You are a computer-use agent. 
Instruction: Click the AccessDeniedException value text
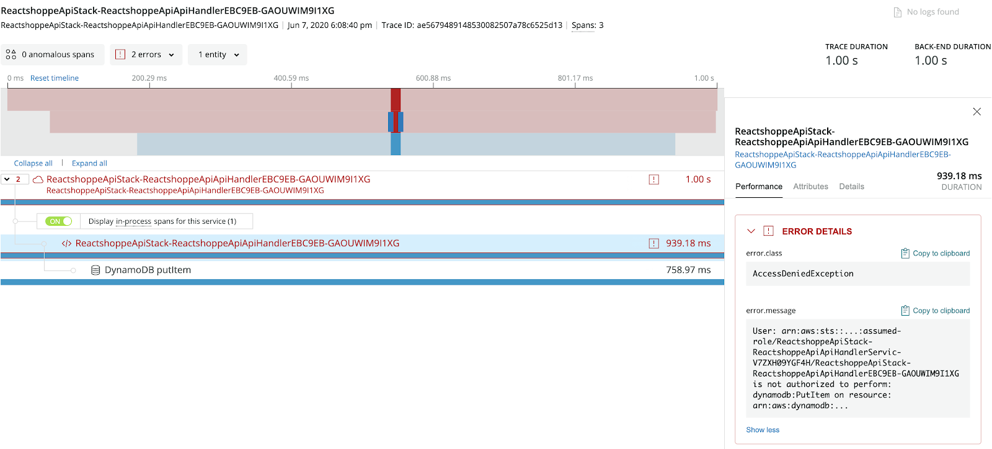click(x=803, y=273)
